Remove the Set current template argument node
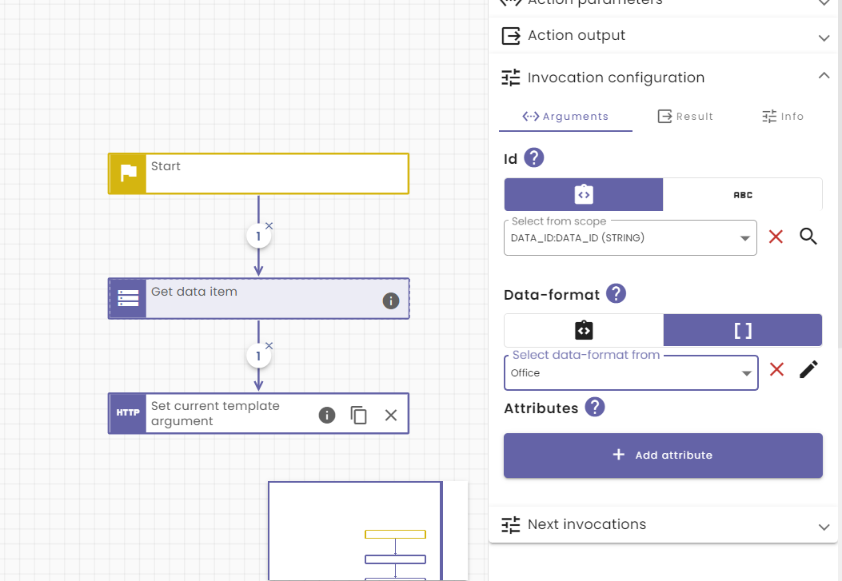The height and width of the screenshot is (581, 842). pyautogui.click(x=390, y=415)
